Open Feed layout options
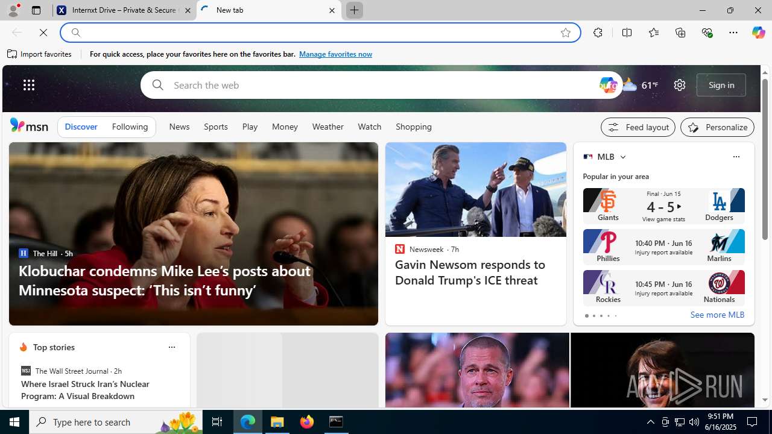The image size is (772, 434). pyautogui.click(x=638, y=127)
